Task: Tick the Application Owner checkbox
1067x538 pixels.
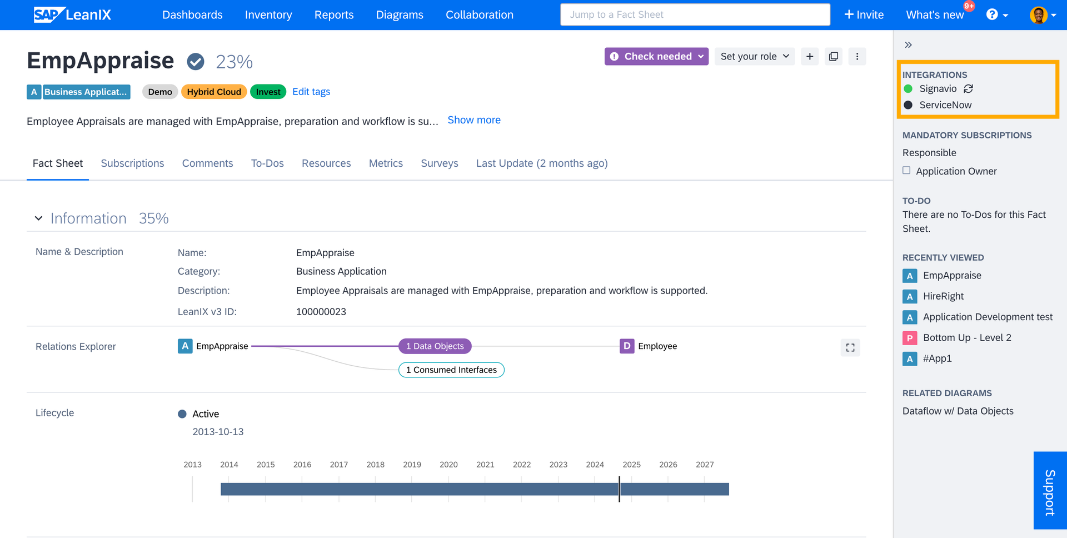Action: (x=906, y=171)
